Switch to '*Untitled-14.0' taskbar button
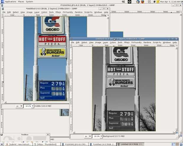 pyautogui.click(x=102, y=144)
